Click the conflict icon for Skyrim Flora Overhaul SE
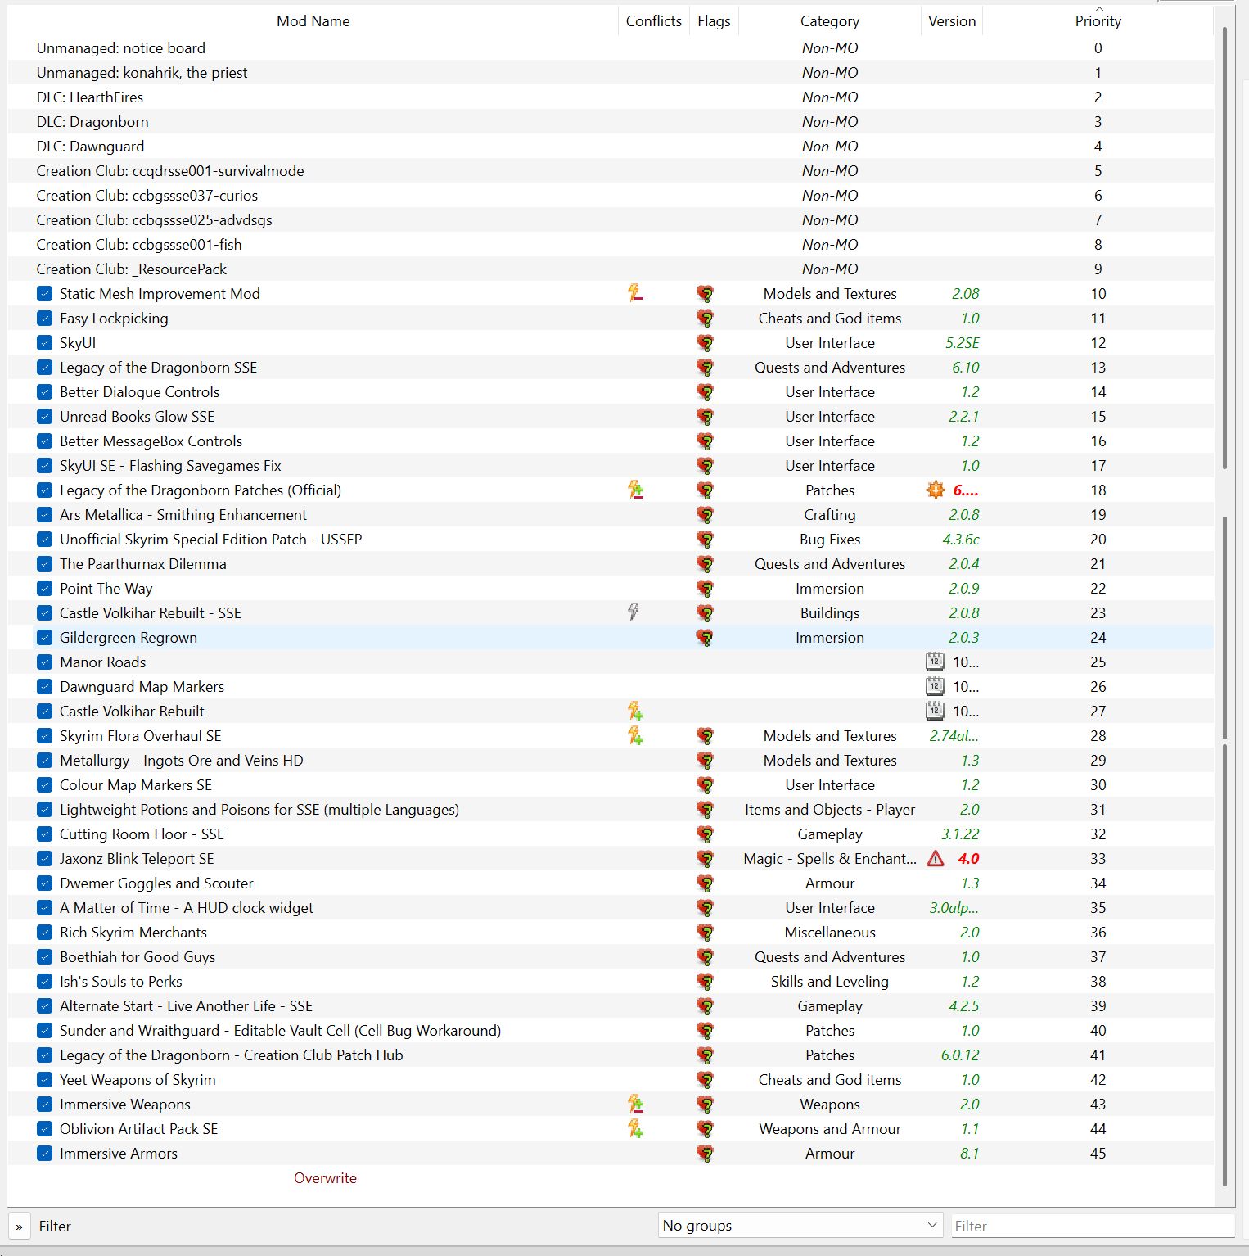The height and width of the screenshot is (1256, 1249). point(634,735)
